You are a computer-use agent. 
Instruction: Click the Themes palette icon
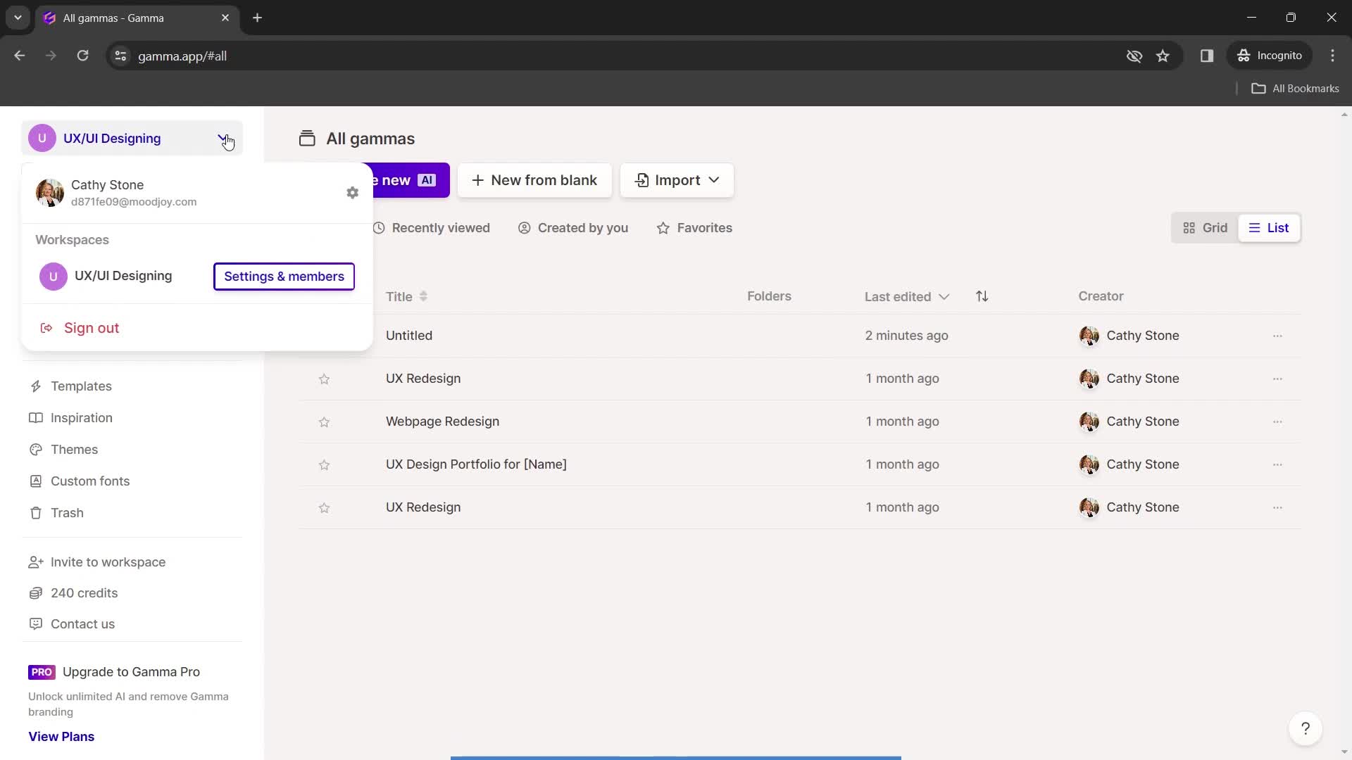point(36,450)
